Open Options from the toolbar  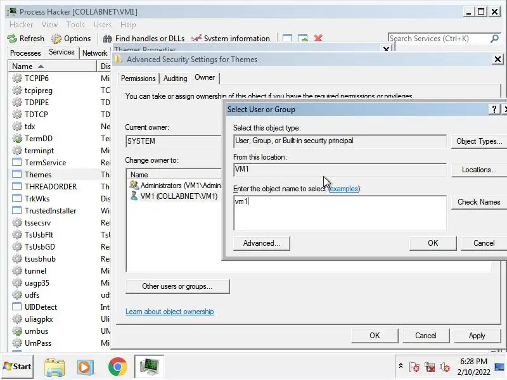tap(71, 39)
